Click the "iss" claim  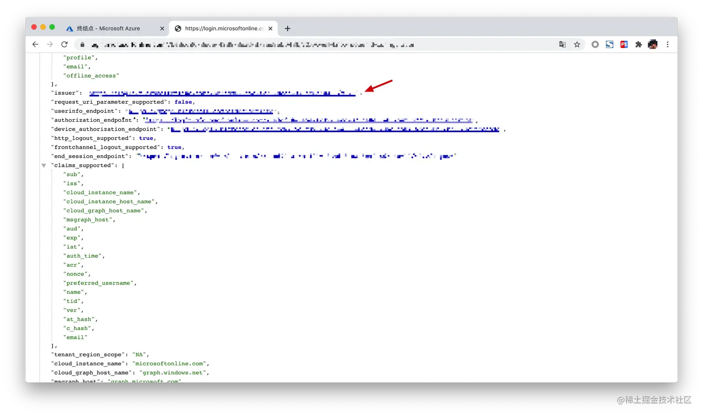[x=72, y=184]
